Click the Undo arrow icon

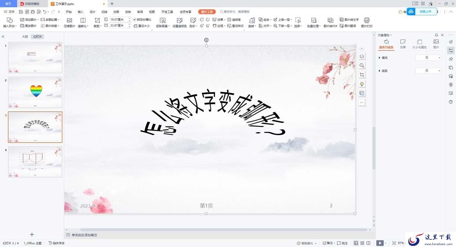pos(44,12)
